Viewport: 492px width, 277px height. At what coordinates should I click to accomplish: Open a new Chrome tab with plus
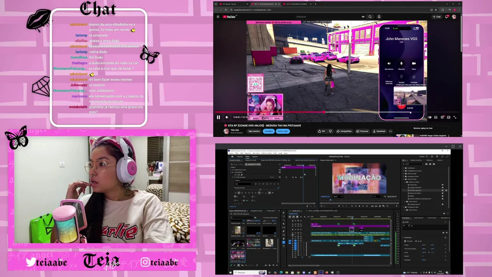pyautogui.click(x=316, y=4)
